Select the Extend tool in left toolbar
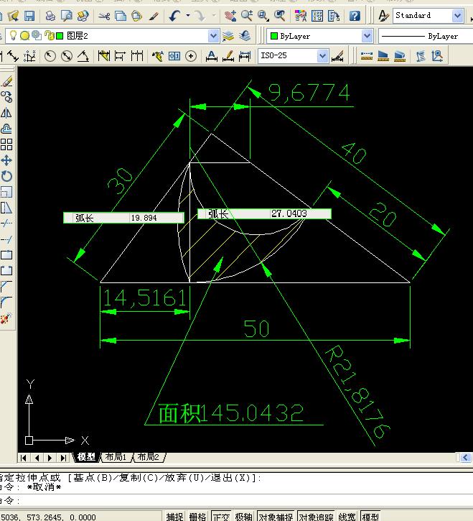Screen dimensions: 473x521 point(6,239)
